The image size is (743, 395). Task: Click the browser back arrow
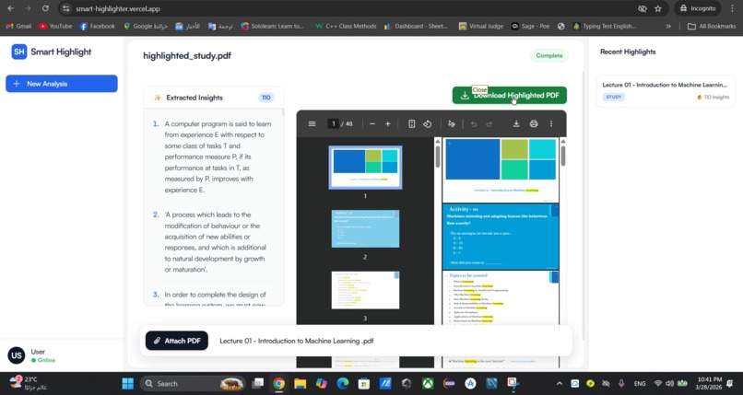10,8
